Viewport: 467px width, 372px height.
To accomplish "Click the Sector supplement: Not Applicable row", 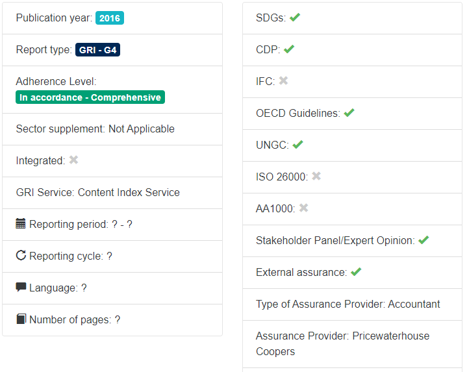I will [95, 129].
